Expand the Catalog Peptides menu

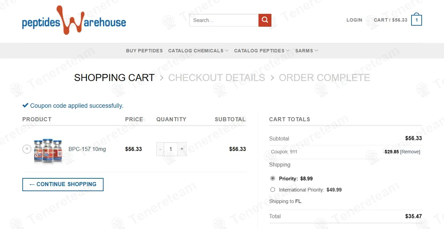(262, 51)
